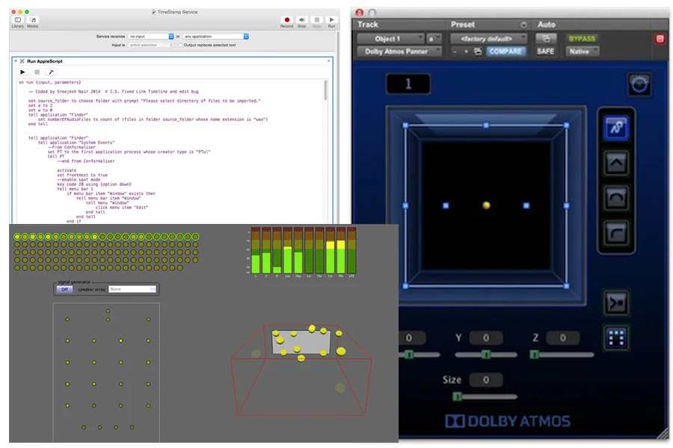The height and width of the screenshot is (448, 673).
Task: Collapse the Run AppleScript action disclosure triangle
Action: (x=16, y=61)
